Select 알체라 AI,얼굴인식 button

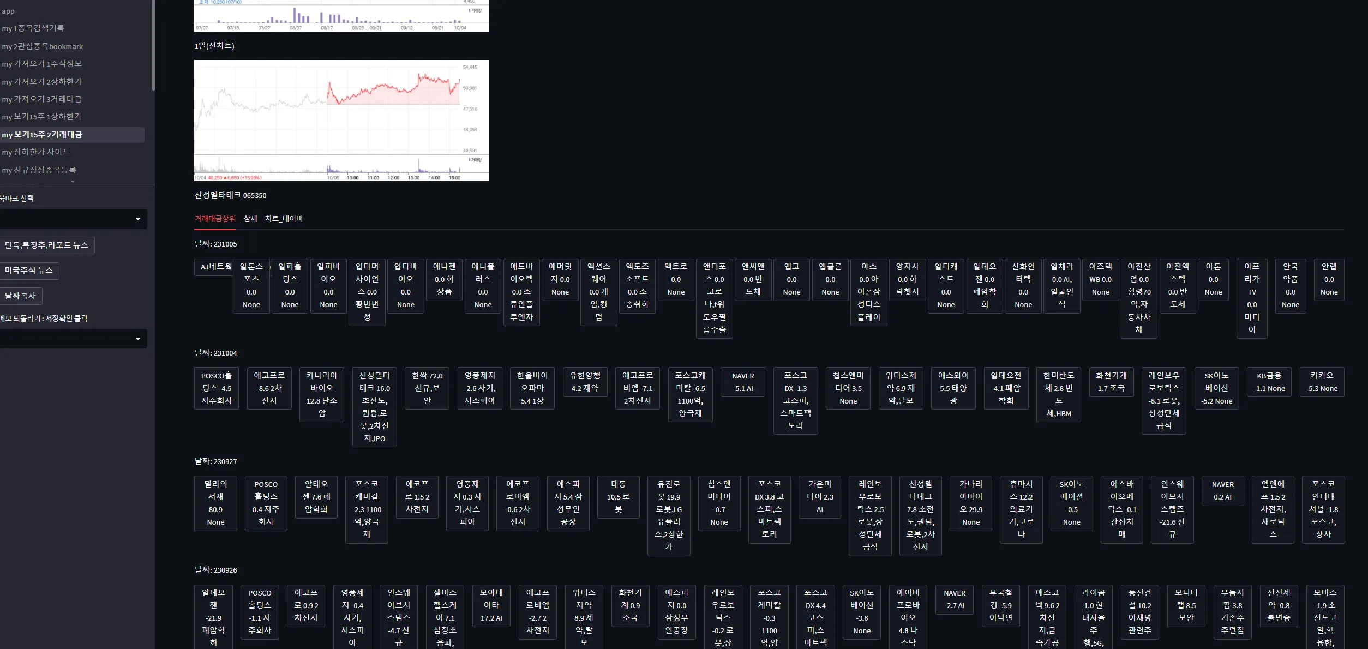click(x=1062, y=286)
